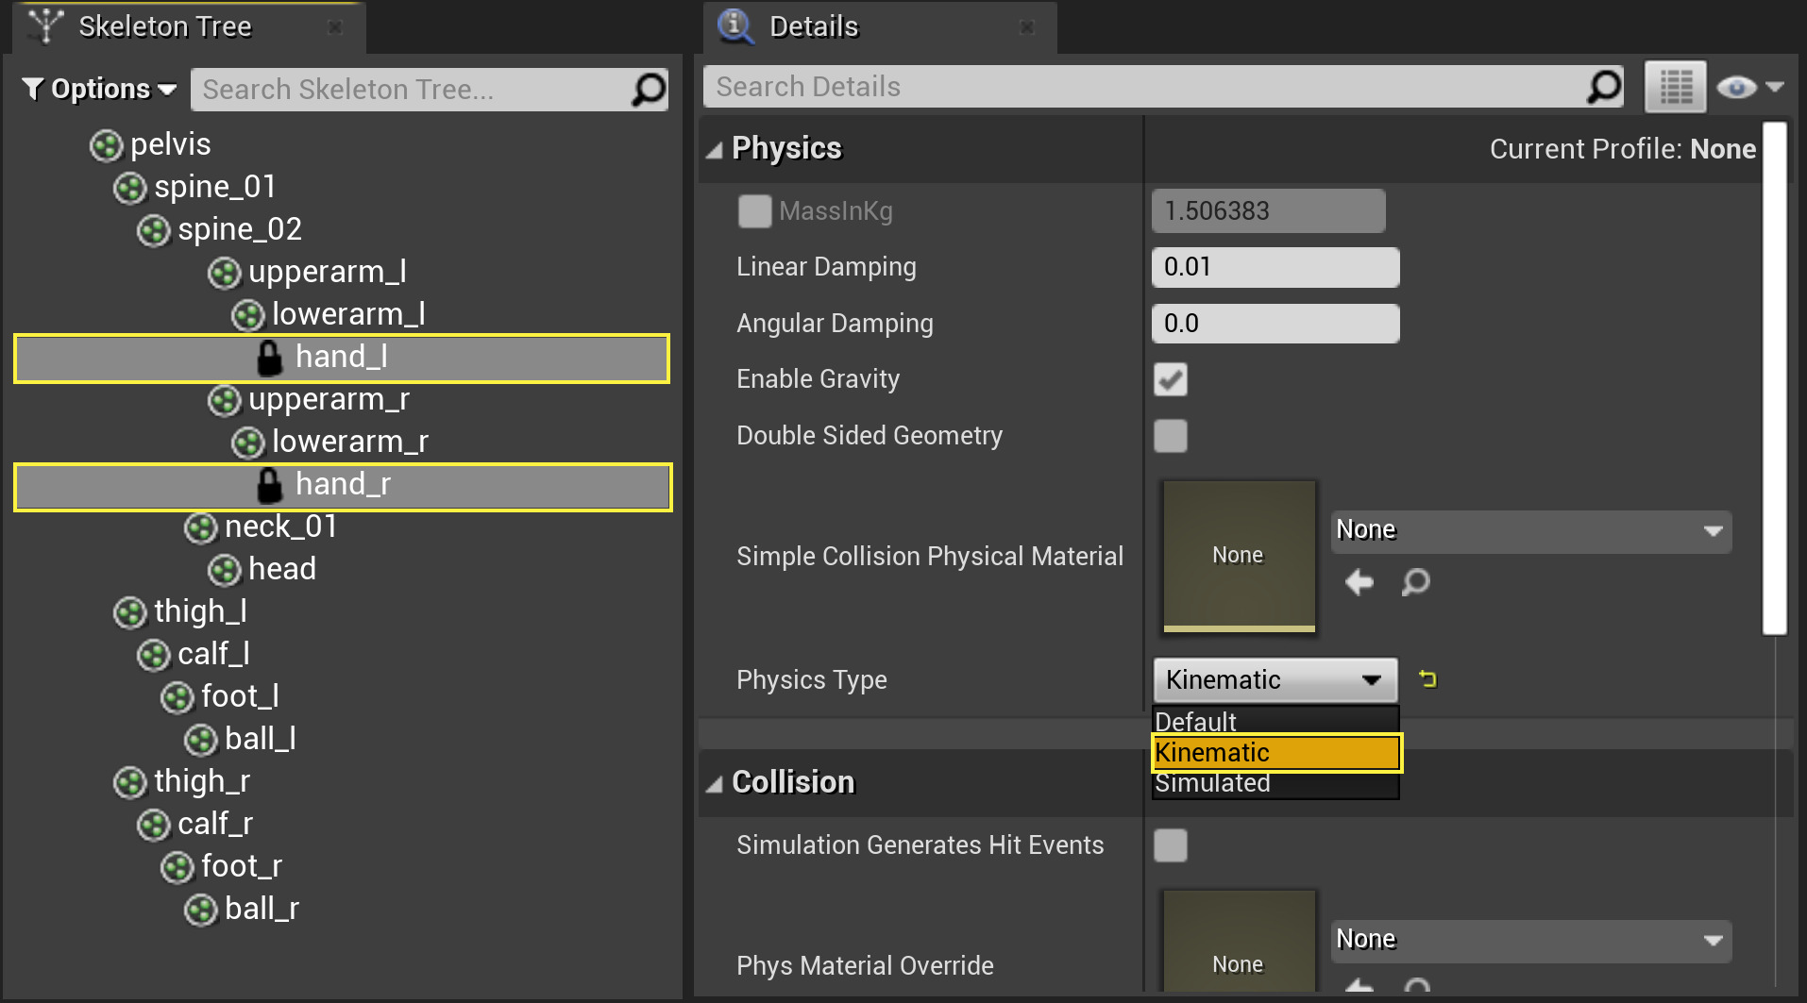Click the Simple Collision material thumbnail swatch
1807x1003 pixels.
1239,555
